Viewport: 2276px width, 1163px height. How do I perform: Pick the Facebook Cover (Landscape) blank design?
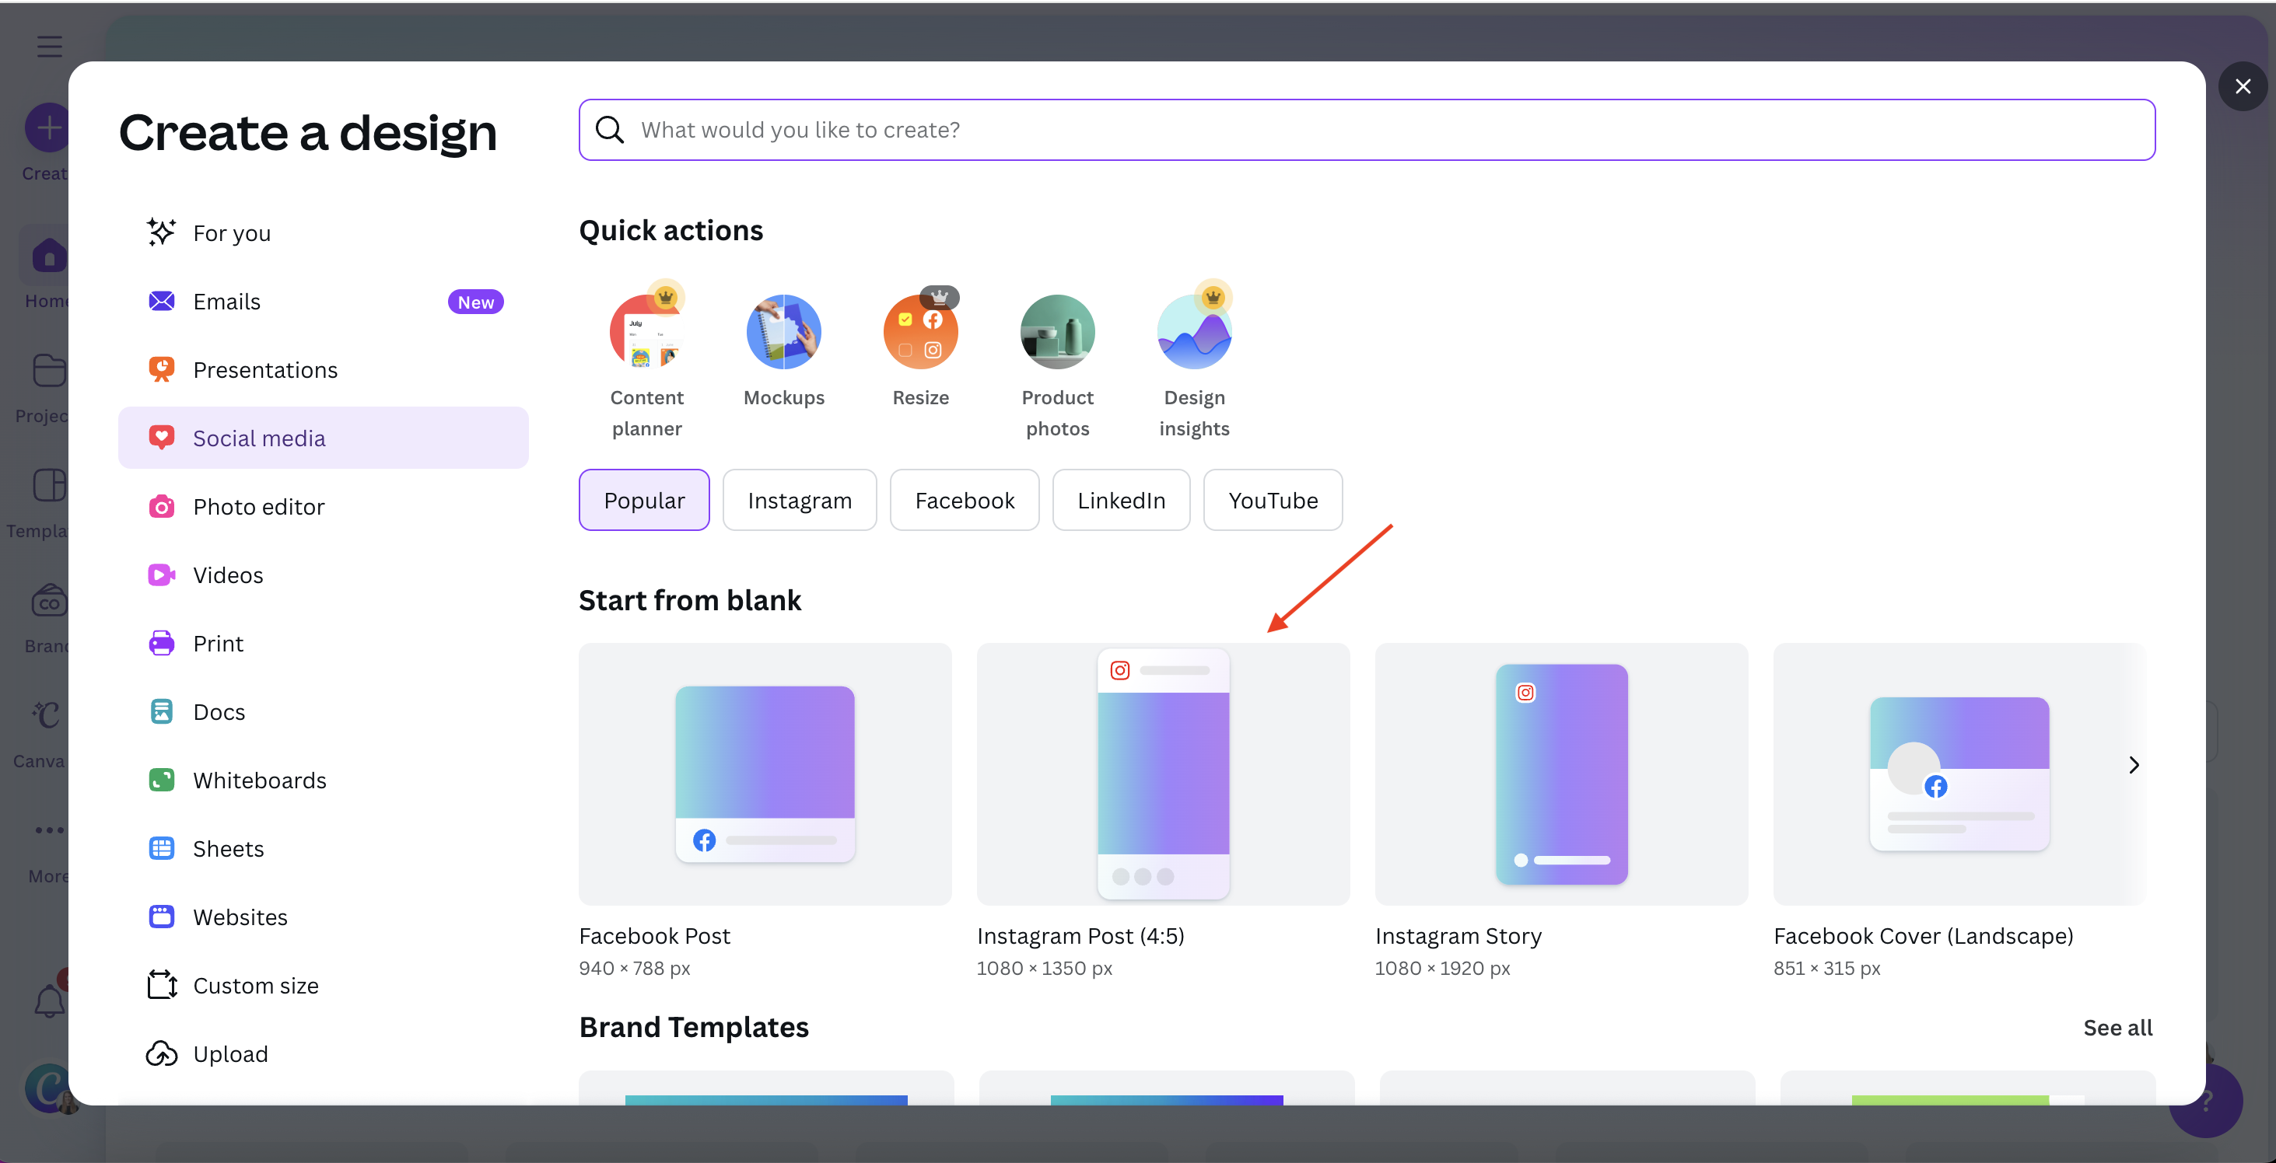tap(1959, 774)
